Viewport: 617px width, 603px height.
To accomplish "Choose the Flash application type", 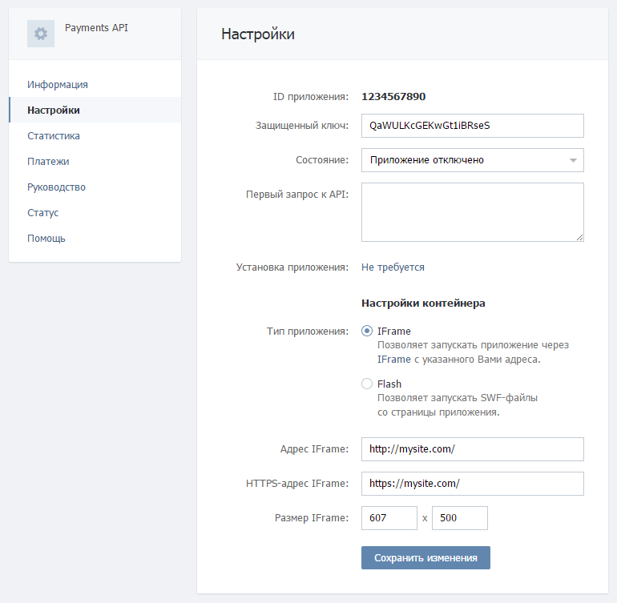I will [x=367, y=384].
